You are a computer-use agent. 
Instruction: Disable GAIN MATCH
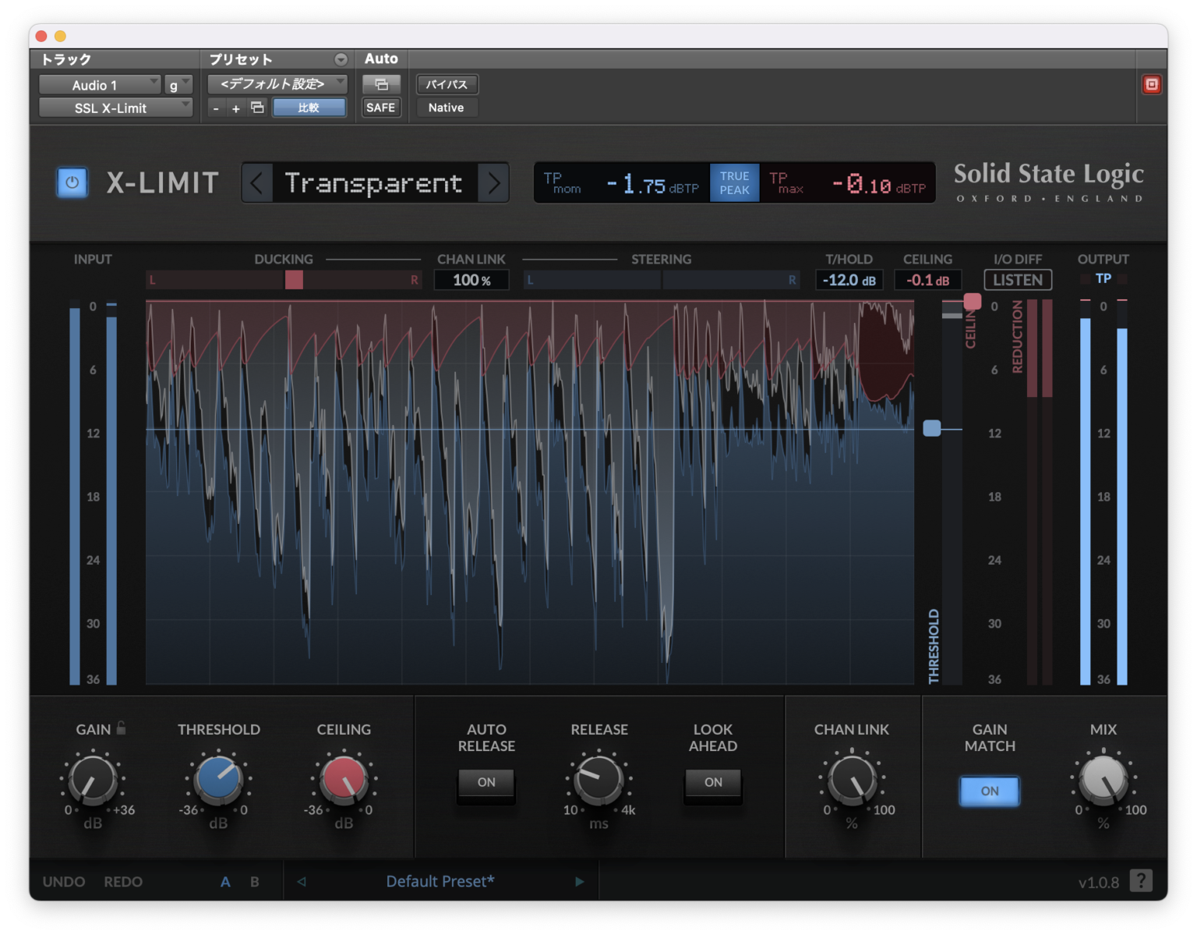(990, 791)
